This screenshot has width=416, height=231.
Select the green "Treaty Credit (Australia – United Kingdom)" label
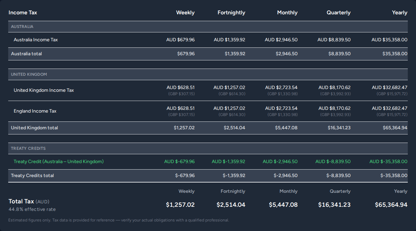pyautogui.click(x=58, y=161)
